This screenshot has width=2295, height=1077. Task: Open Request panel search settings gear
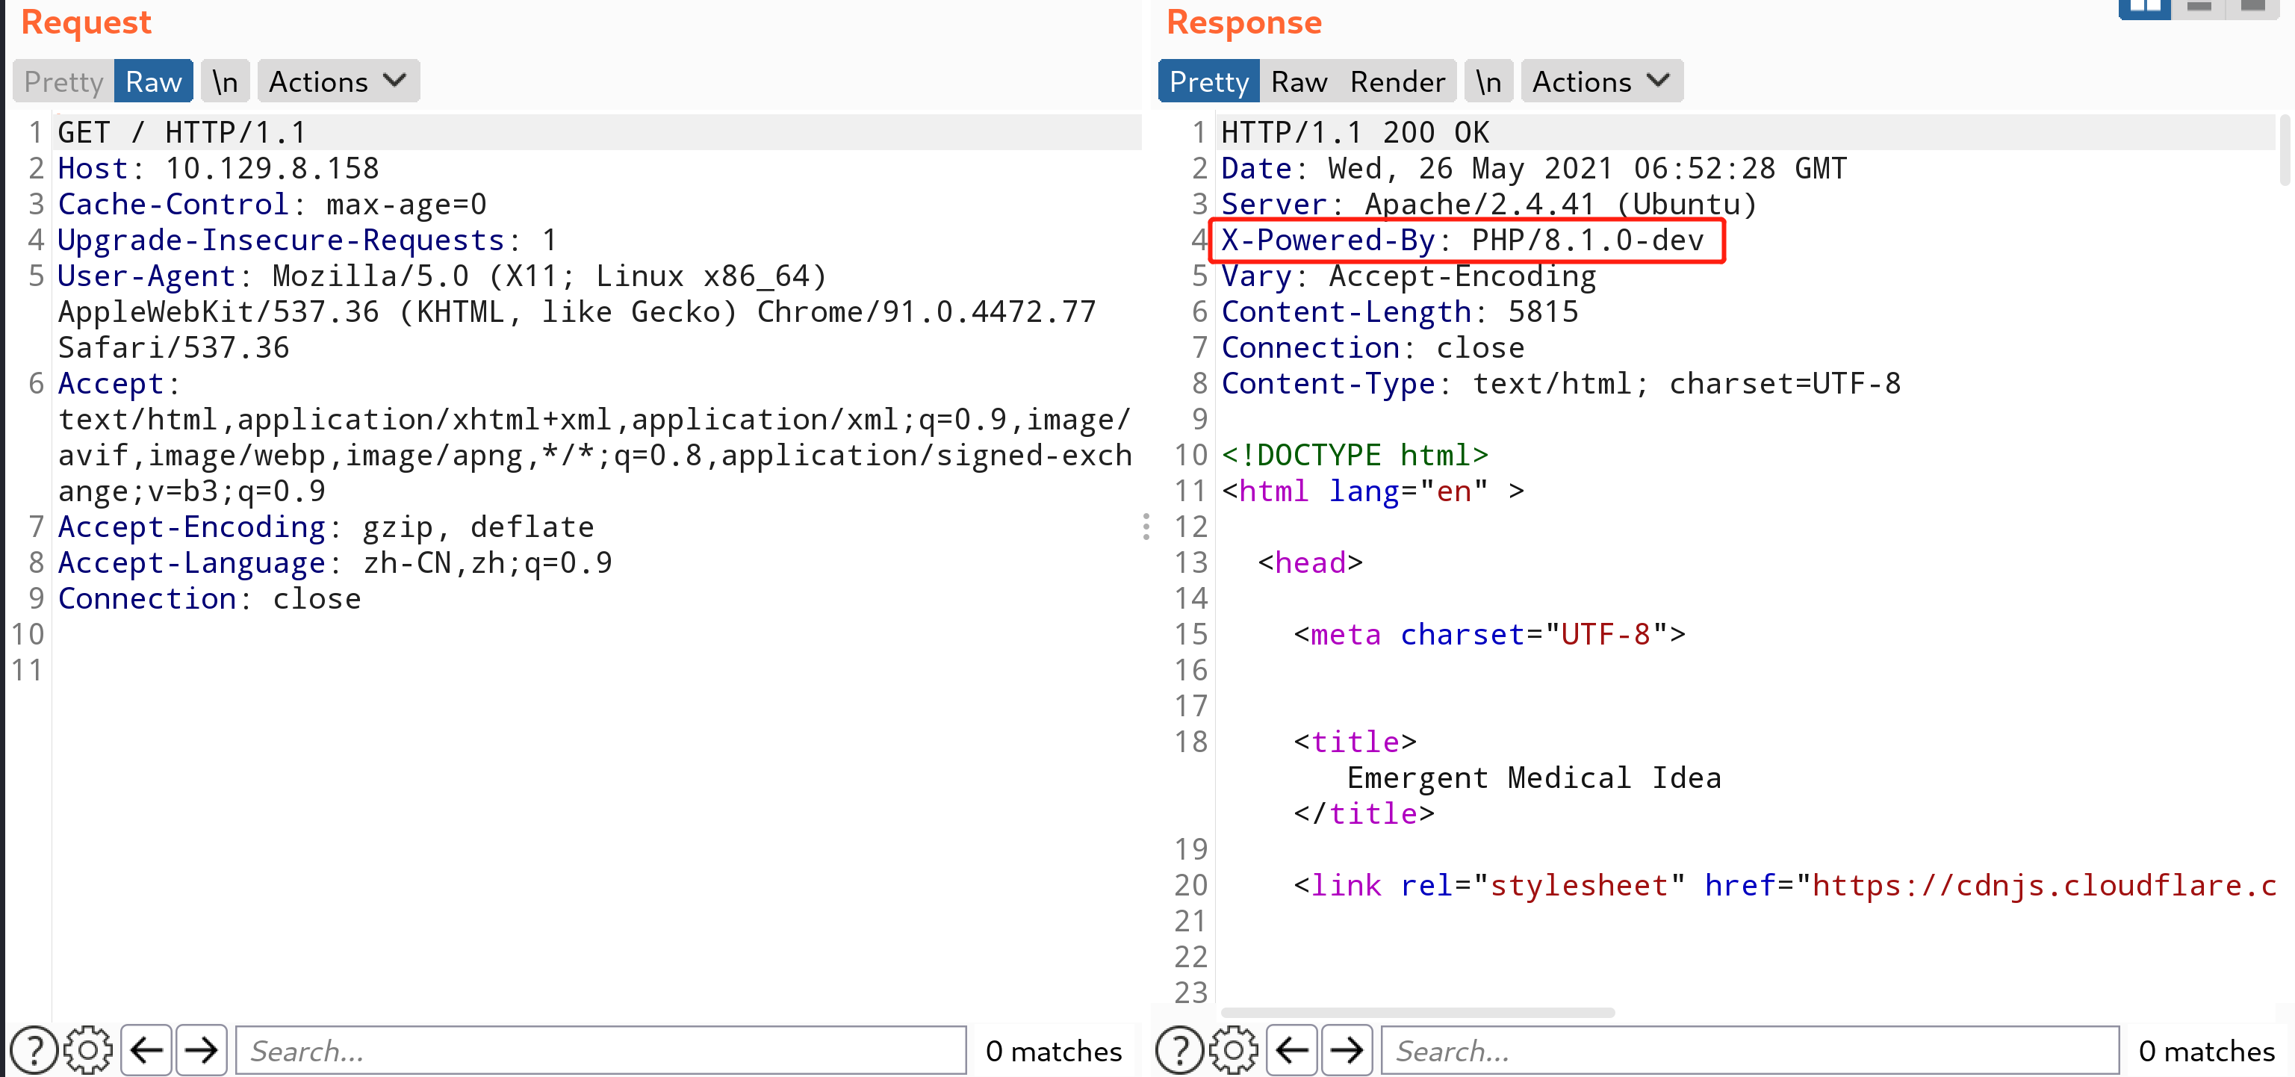click(x=87, y=1050)
